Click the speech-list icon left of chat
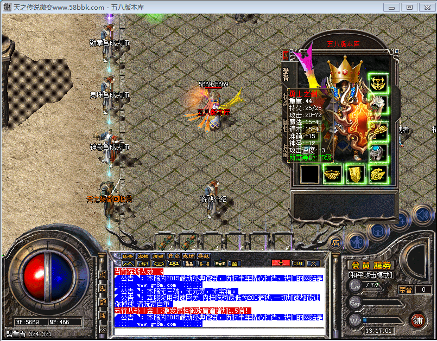The width and height of the screenshot is (437, 341). [103, 316]
